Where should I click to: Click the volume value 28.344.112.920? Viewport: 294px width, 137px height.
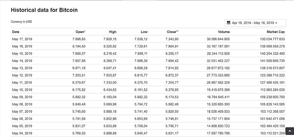point(218,54)
